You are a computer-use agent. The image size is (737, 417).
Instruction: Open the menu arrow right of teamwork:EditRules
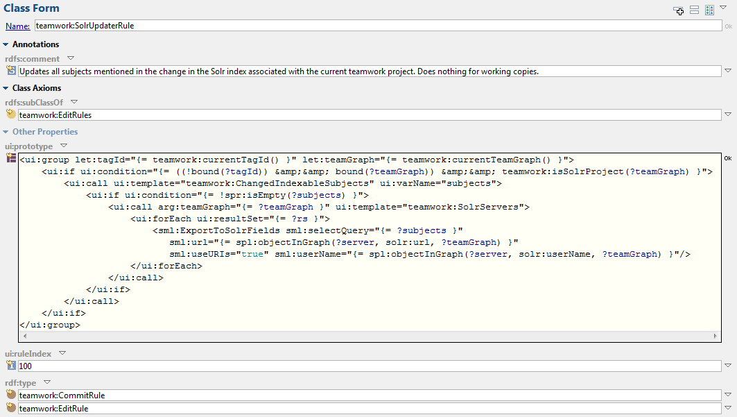[728, 114]
